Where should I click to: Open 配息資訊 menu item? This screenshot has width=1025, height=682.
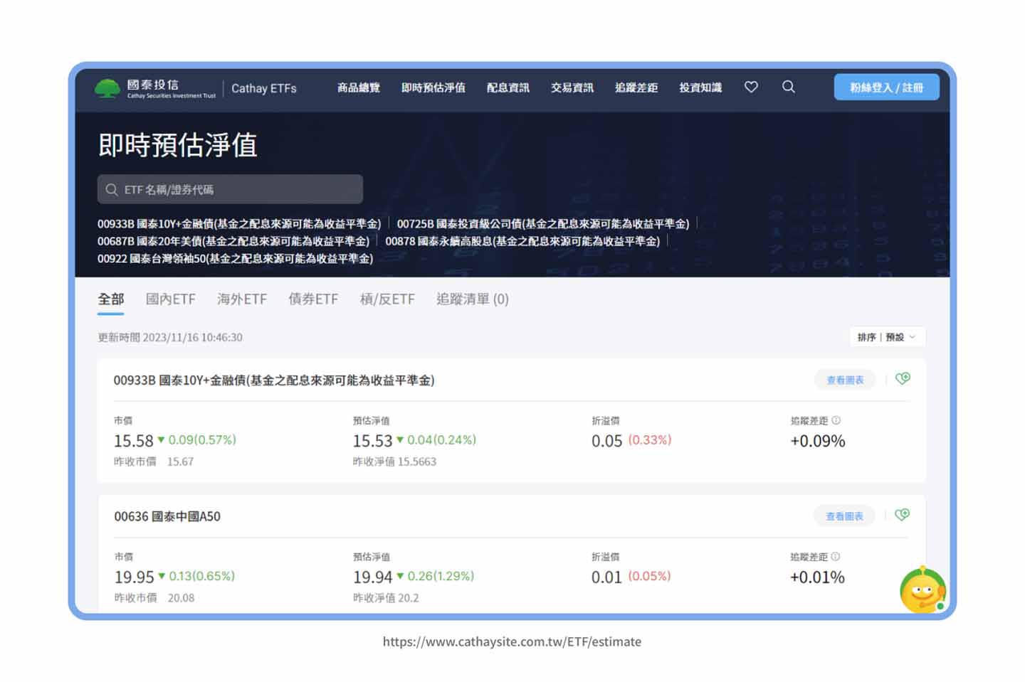[x=508, y=87]
